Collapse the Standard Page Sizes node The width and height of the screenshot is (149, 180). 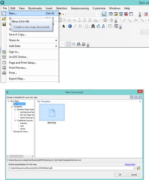[15, 109]
